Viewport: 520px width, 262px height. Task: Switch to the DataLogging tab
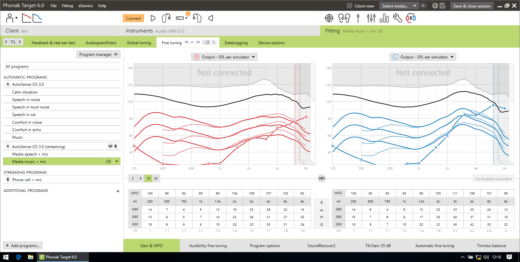tap(236, 43)
